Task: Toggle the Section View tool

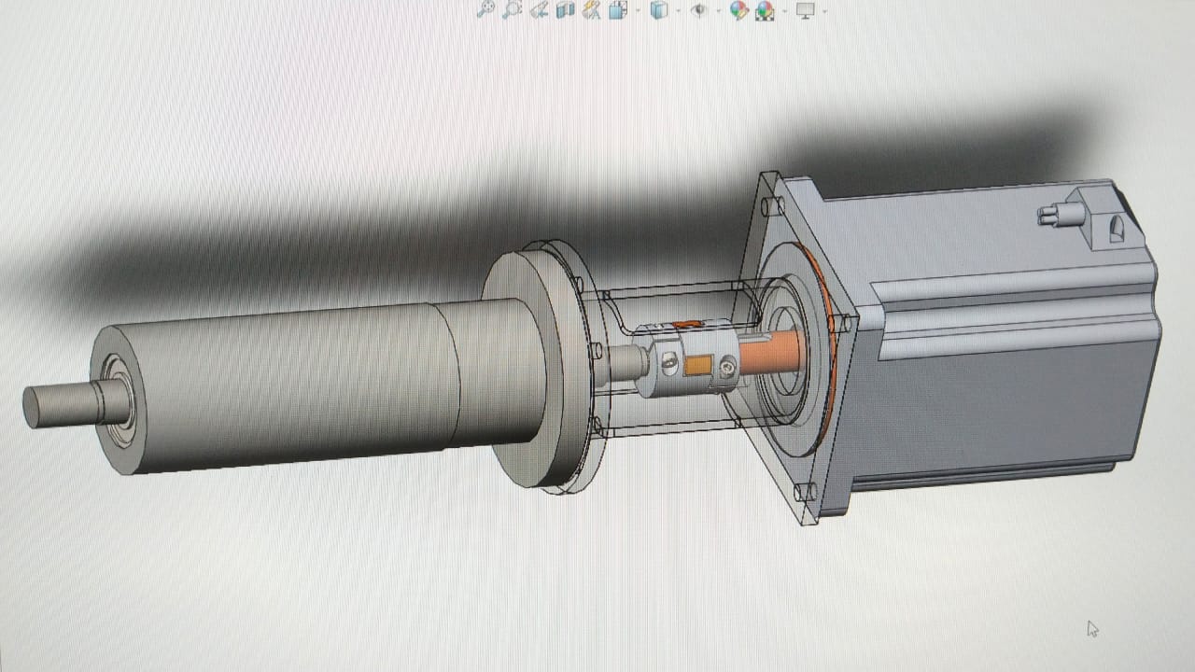Action: click(565, 9)
